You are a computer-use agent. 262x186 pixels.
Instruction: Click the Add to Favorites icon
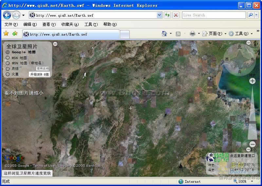tap(15, 34)
